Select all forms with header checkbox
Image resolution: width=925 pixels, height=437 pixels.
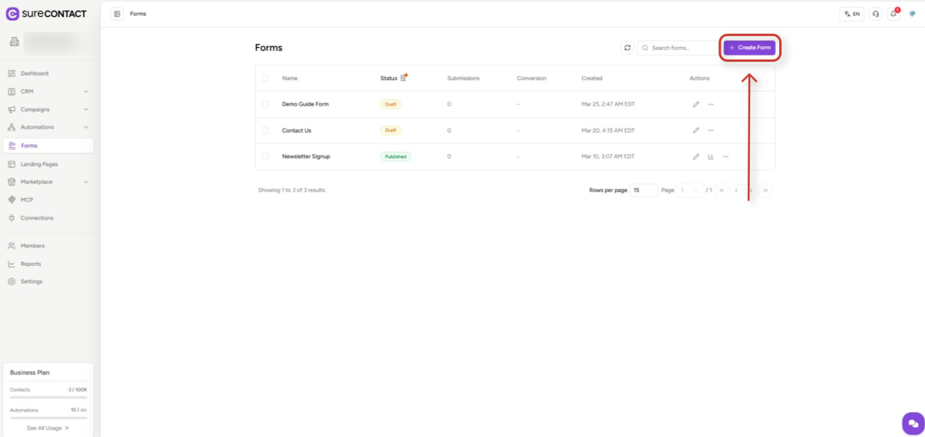point(265,78)
